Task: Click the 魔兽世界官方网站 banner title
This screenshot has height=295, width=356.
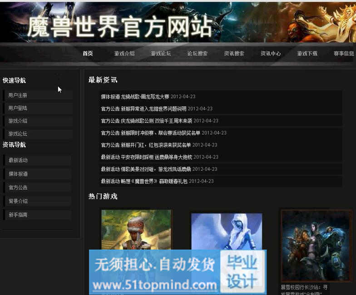Action: 120,27
